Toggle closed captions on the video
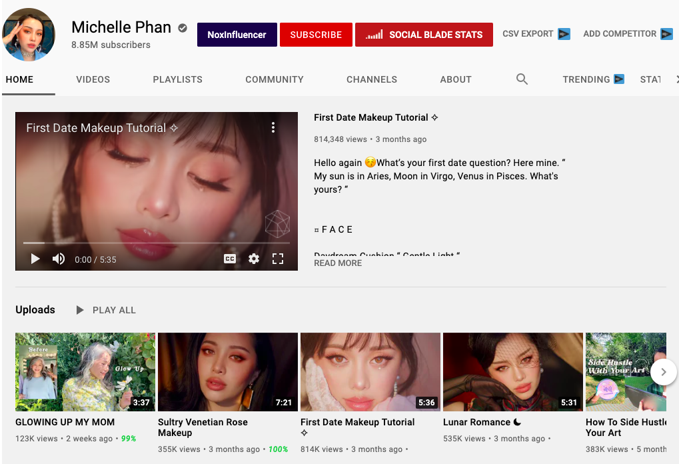Viewport: 679px width, 464px height. click(x=230, y=259)
